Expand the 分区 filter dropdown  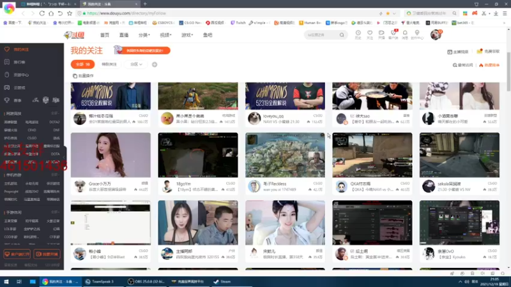click(136, 64)
